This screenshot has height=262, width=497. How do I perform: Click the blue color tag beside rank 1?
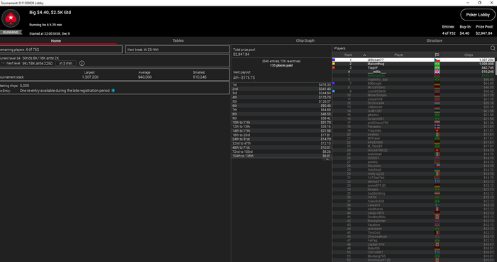tap(334, 59)
